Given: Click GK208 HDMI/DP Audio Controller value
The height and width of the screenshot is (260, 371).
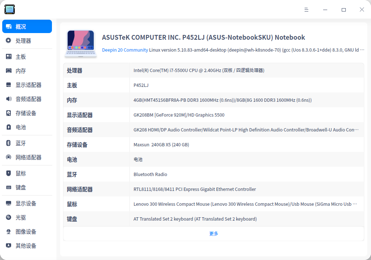Looking at the screenshot, I should [x=246, y=130].
